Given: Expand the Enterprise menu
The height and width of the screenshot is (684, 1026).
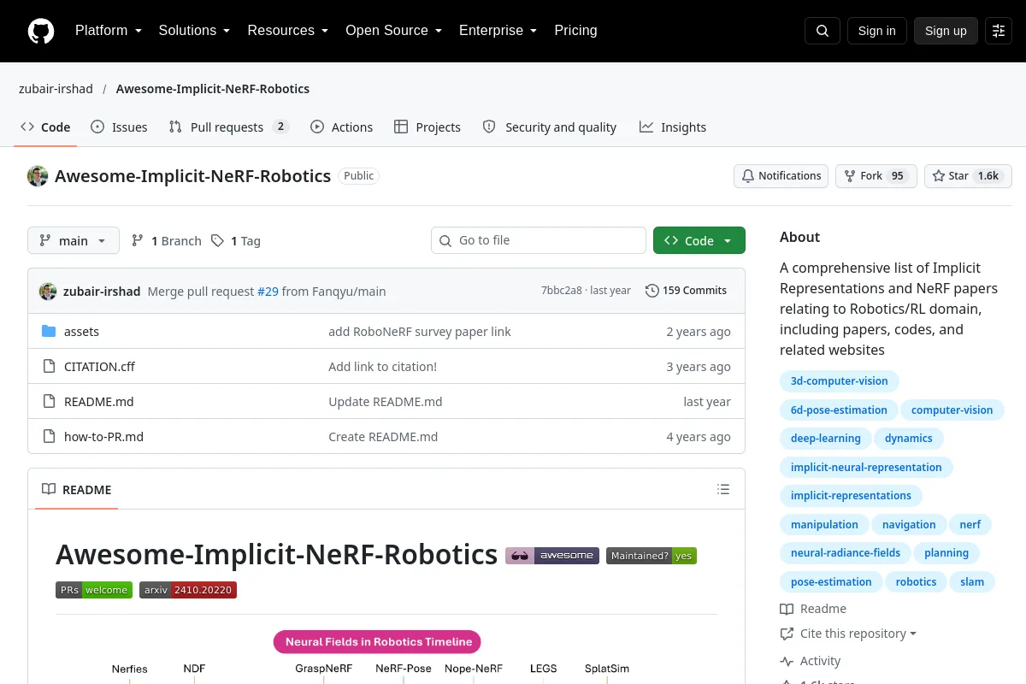Looking at the screenshot, I should pyautogui.click(x=498, y=31).
